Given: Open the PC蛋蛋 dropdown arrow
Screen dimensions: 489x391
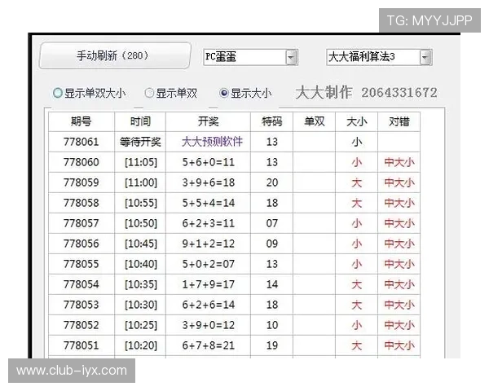Looking at the screenshot, I should tap(291, 57).
